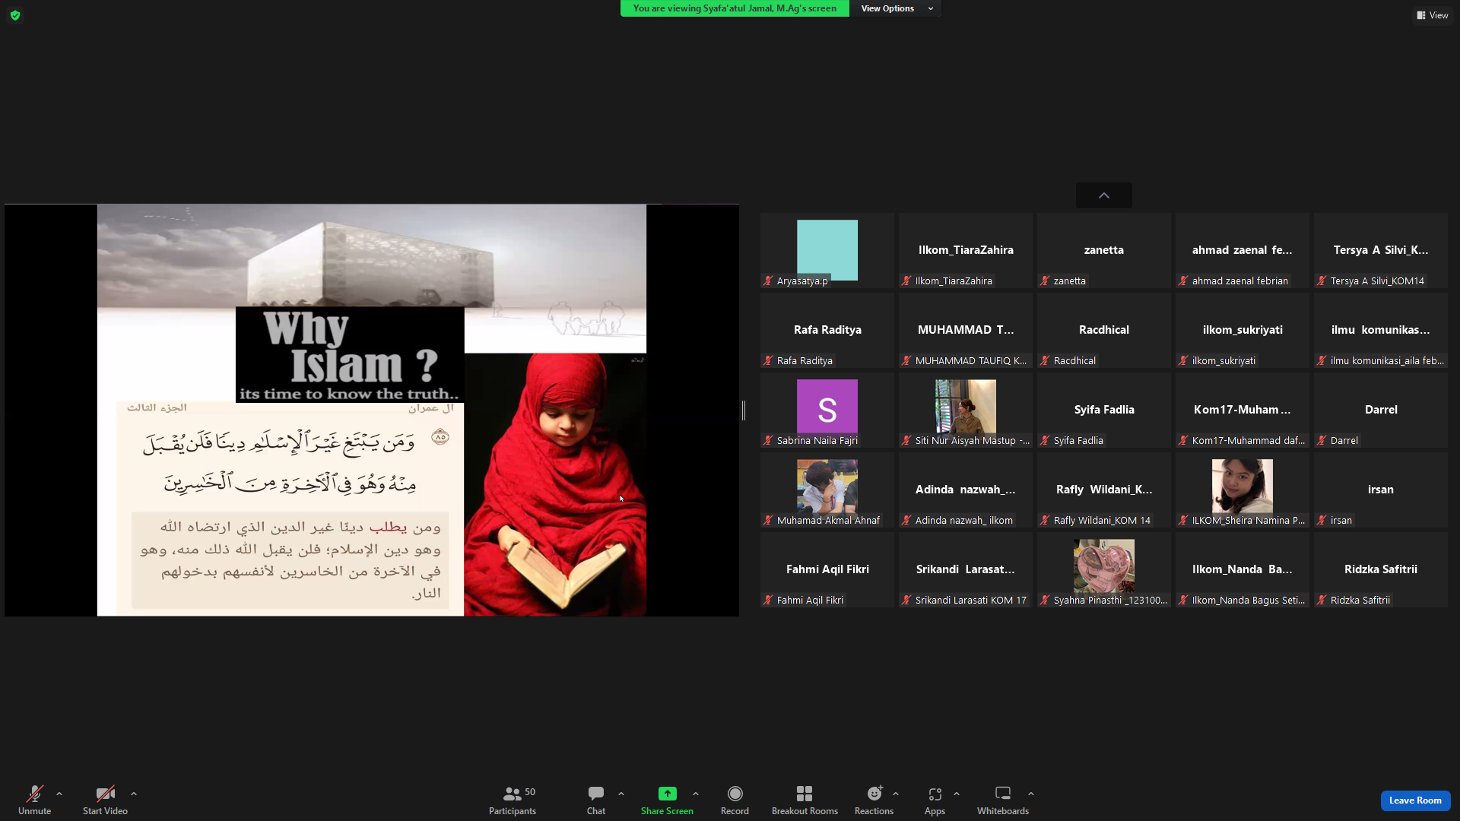Click the screen-sharing notification banner

pyautogui.click(x=735, y=8)
